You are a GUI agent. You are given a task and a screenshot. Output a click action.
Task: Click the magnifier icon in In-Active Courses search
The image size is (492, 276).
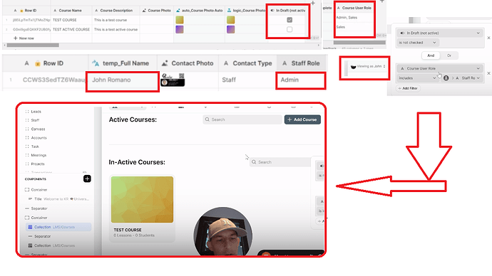(x=254, y=162)
